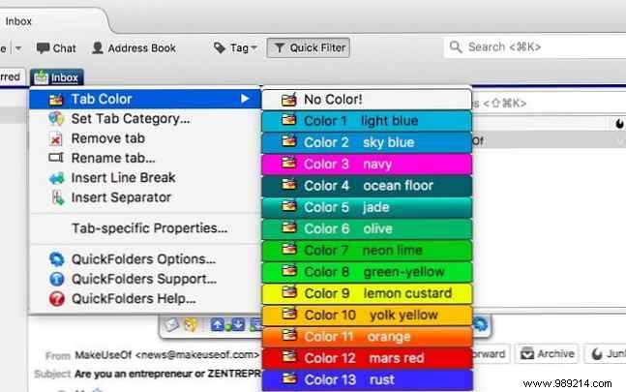The width and height of the screenshot is (626, 392).
Task: Focus the Search field
Action: click(x=535, y=47)
